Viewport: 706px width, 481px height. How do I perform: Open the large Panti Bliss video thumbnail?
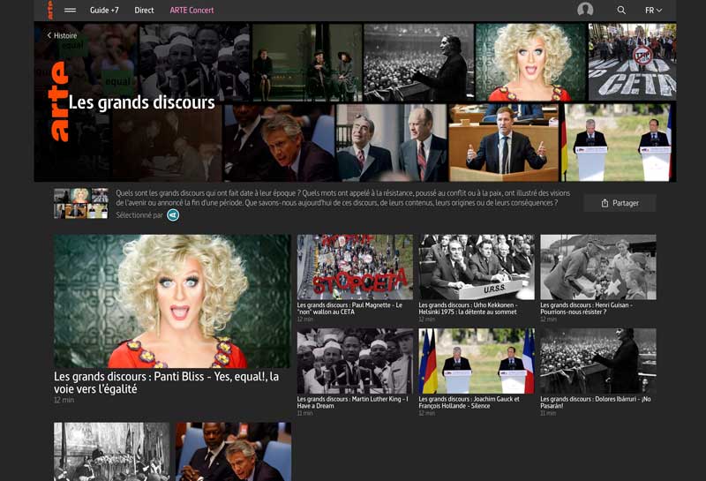[172, 301]
